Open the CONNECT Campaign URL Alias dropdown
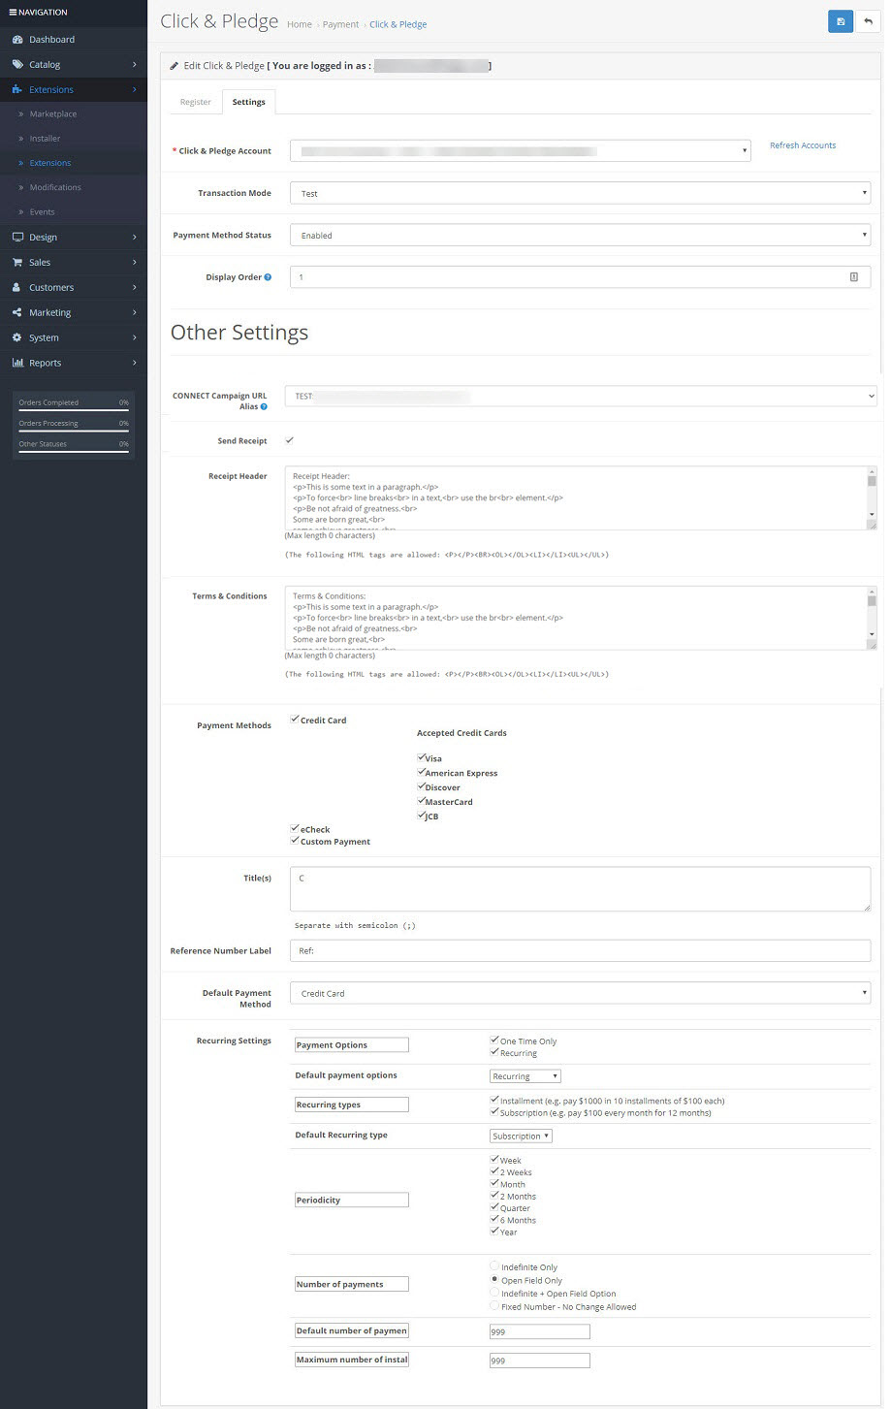891x1409 pixels. coord(581,396)
